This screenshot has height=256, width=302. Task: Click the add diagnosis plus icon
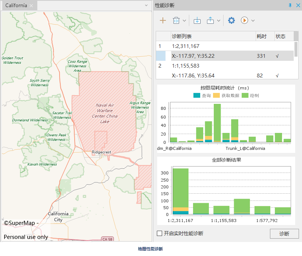[163, 20]
